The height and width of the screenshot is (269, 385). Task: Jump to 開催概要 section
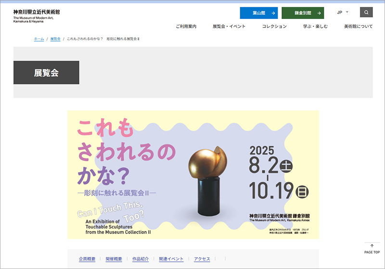point(114,259)
